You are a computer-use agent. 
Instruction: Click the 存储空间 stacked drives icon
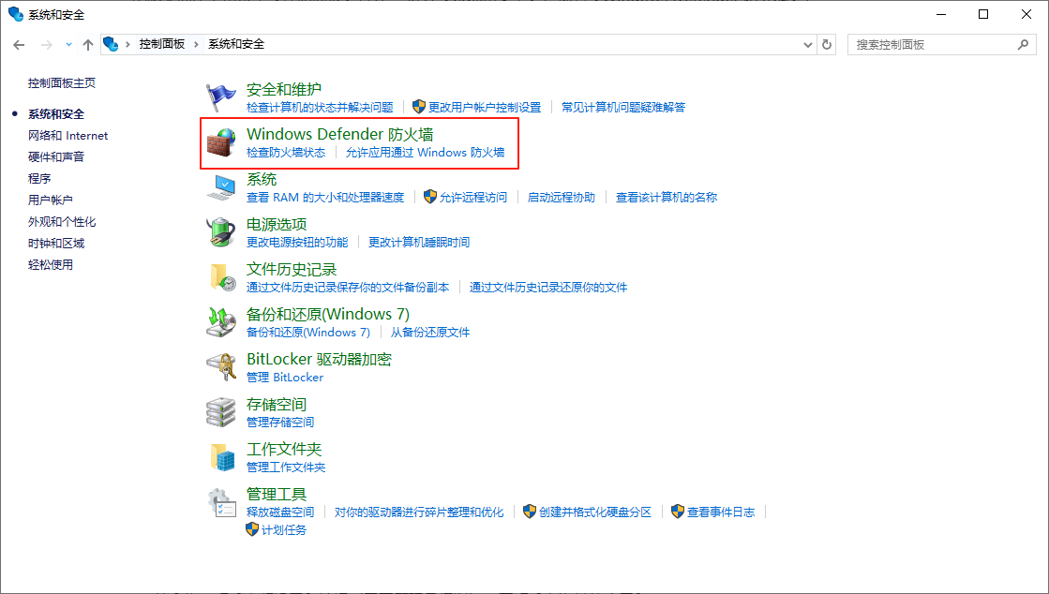coord(221,411)
